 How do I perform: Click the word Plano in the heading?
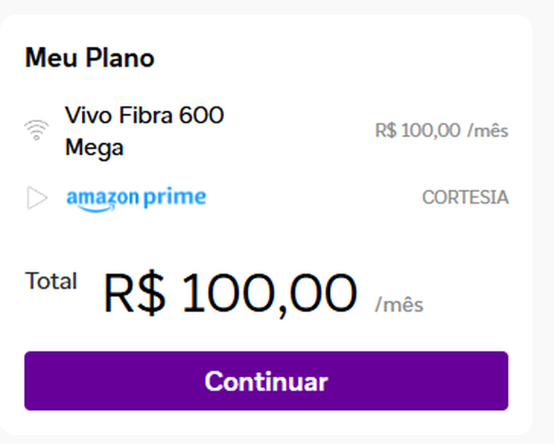(119, 59)
